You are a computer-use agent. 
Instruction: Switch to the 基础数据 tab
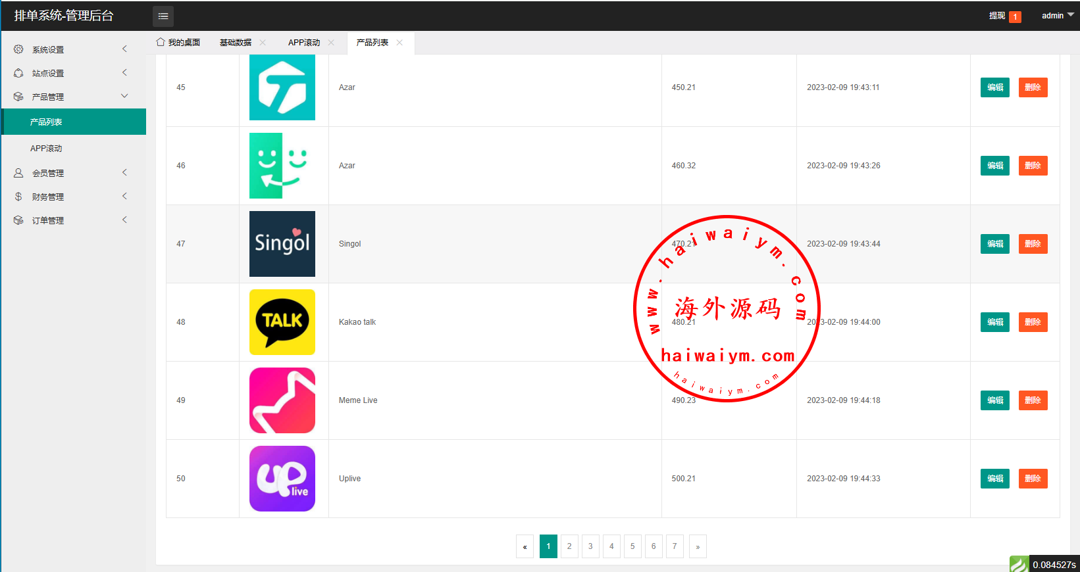click(236, 43)
